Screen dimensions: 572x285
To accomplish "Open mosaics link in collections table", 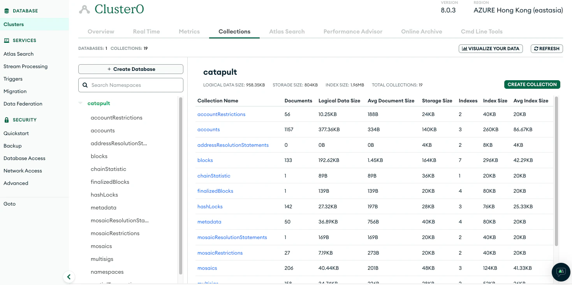I will pyautogui.click(x=207, y=268).
